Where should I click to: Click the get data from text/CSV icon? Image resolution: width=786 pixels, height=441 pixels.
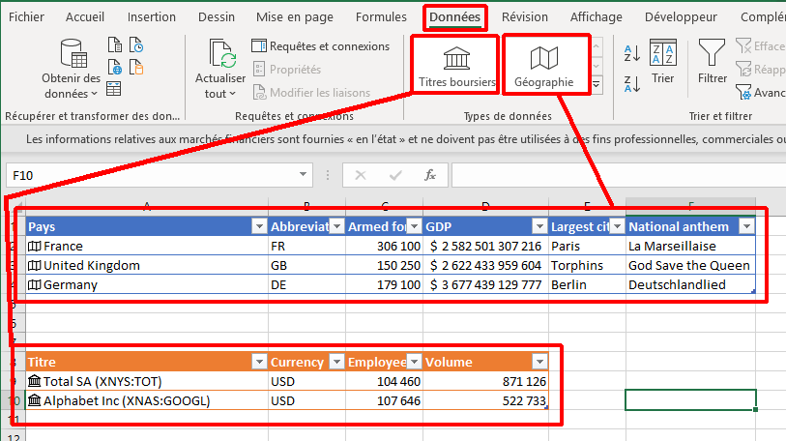coord(115,44)
